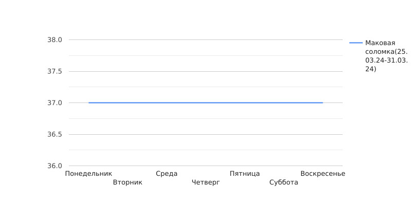The width and height of the screenshot is (411, 205).
Task: Select the Маковая соломка legend label
Action: [386, 56]
